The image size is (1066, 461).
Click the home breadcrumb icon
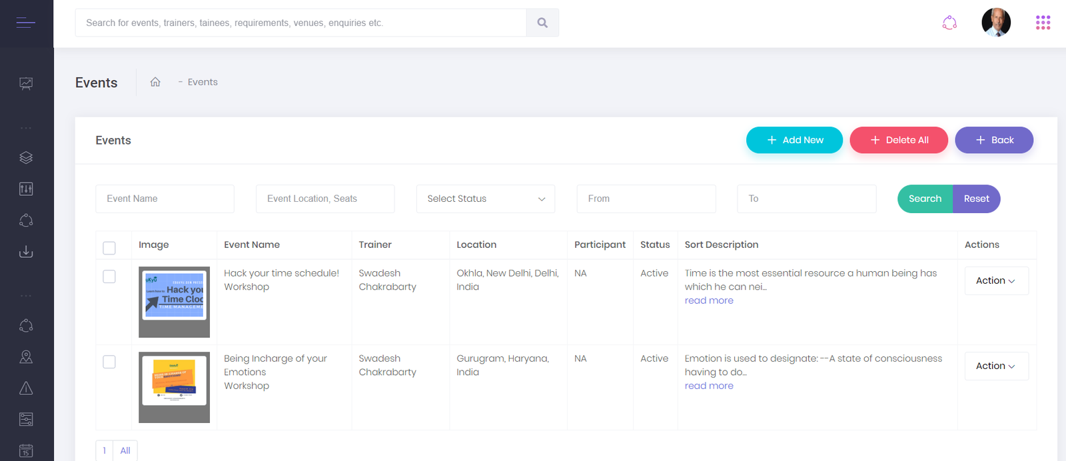click(x=155, y=82)
